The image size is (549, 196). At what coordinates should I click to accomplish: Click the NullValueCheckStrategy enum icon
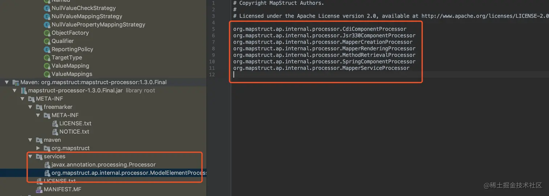47,8
